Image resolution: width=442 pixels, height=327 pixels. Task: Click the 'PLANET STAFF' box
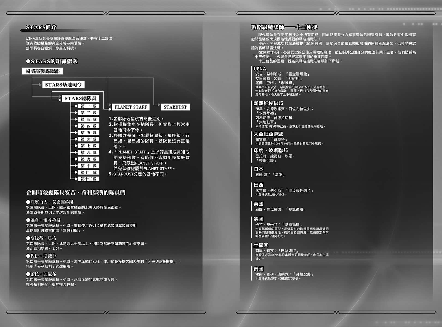point(131,107)
